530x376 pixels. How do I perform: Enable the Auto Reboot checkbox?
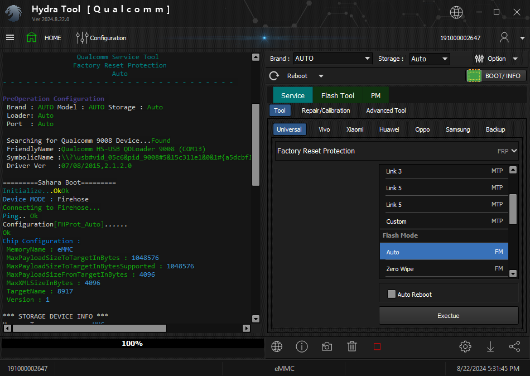pyautogui.click(x=392, y=294)
